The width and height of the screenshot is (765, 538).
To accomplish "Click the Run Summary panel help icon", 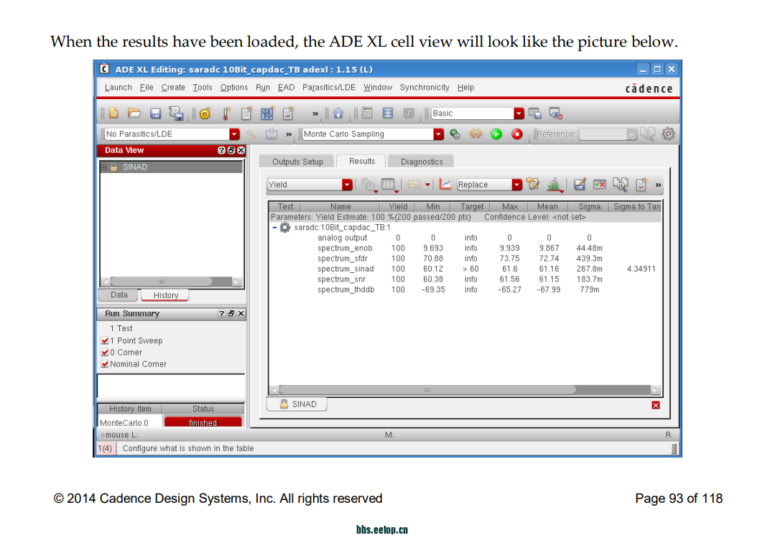I will point(221,314).
